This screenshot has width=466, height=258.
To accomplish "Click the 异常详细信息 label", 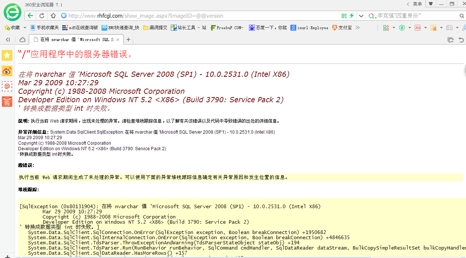I will [x=33, y=132].
